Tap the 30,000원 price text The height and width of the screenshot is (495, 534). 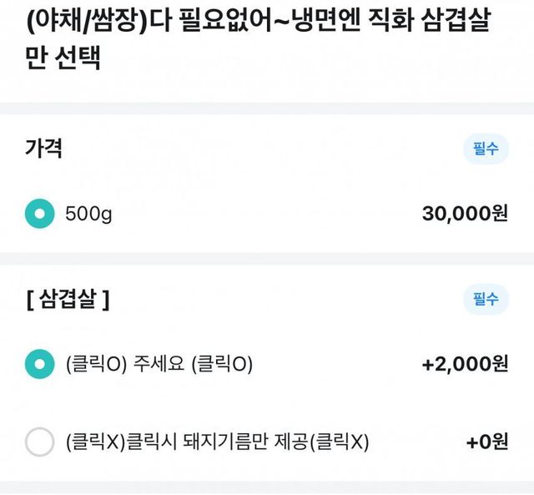click(465, 214)
